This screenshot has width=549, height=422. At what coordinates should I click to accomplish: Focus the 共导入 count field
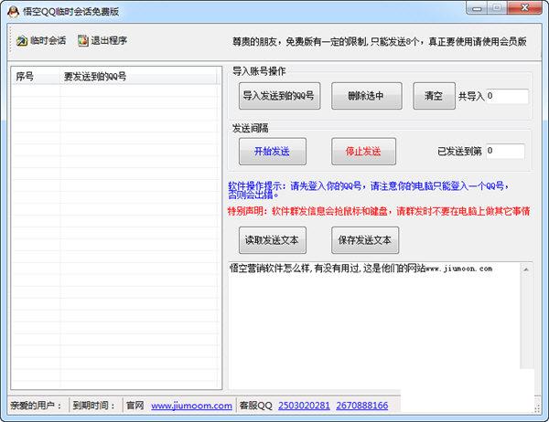tap(507, 96)
